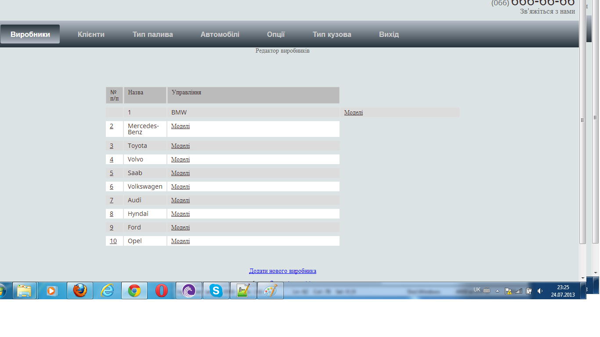Open Моделі link for Opel

[x=181, y=241]
